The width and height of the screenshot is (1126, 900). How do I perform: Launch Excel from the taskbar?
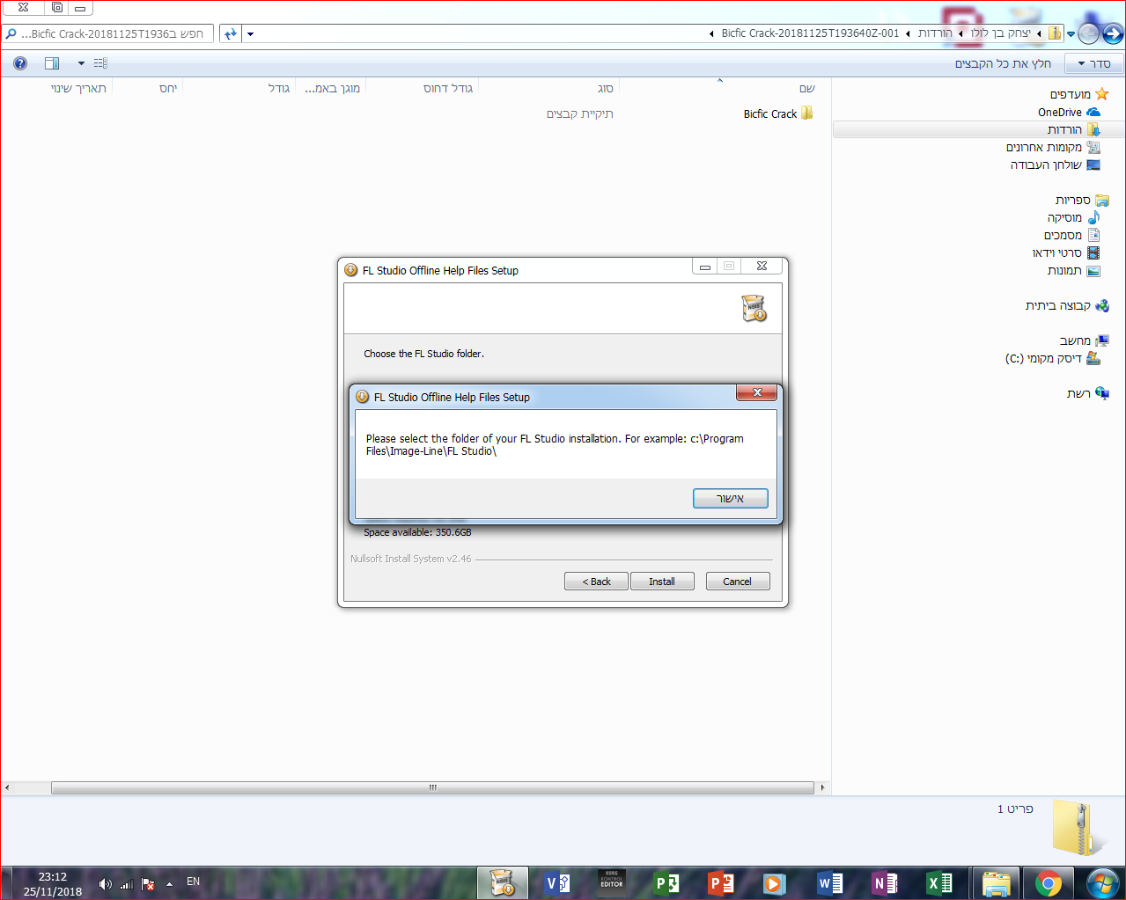tap(938, 882)
